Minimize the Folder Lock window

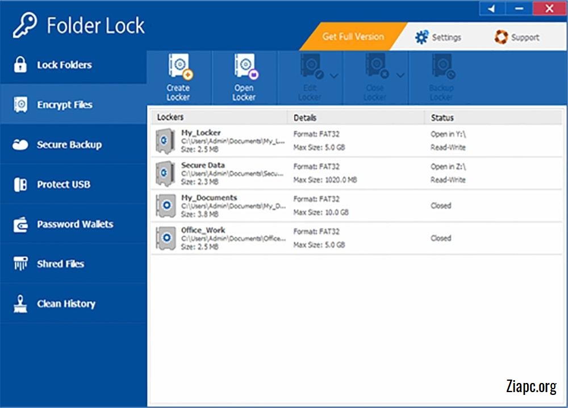(519, 9)
